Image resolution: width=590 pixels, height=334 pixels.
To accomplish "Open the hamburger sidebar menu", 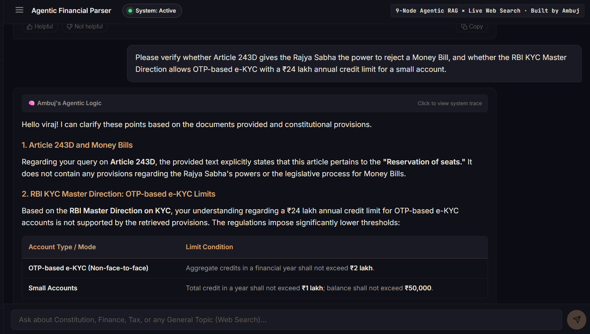I will pos(19,10).
